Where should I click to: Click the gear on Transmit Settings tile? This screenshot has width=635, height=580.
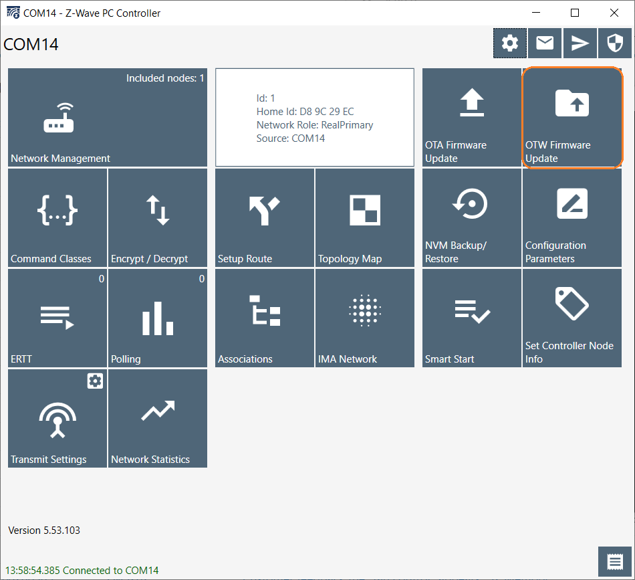[x=95, y=381]
